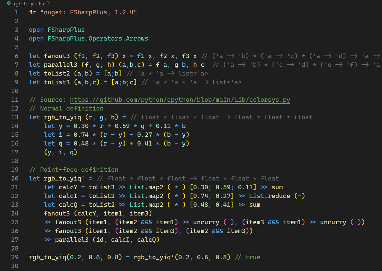Click the "// Point-free definition" comment

(x=74, y=170)
